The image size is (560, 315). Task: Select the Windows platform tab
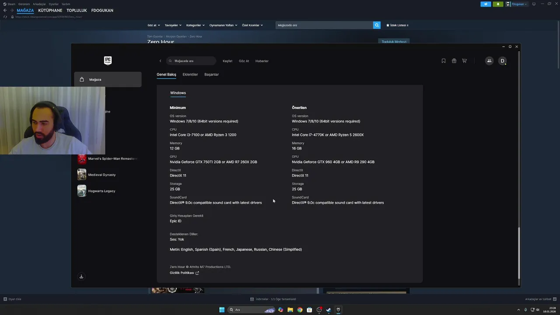click(178, 93)
